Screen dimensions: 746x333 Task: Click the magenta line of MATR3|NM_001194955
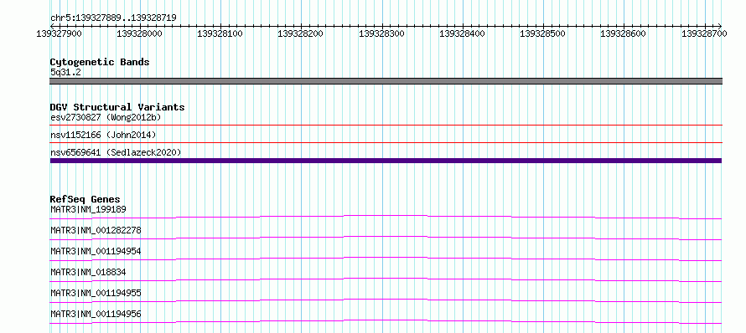pos(386,300)
